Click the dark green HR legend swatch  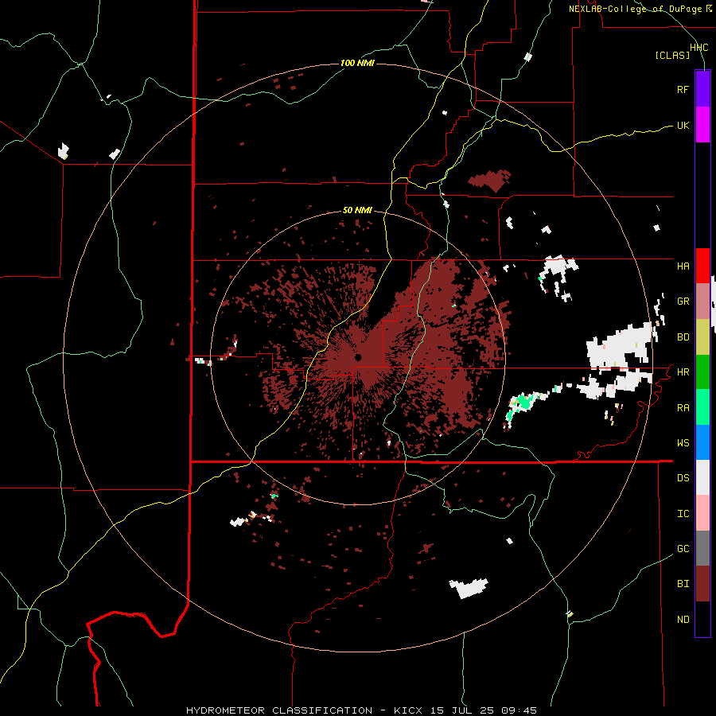(702, 372)
